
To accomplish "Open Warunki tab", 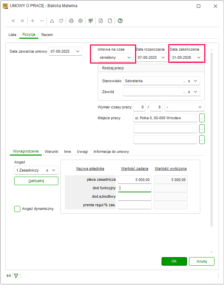I will (51, 152).
